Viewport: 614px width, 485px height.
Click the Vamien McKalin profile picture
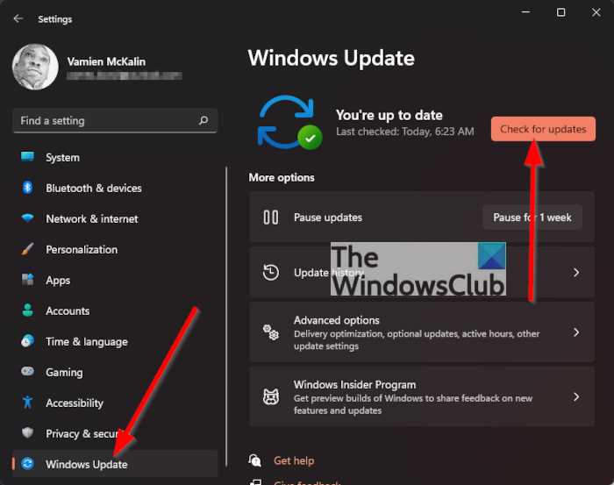[x=35, y=67]
